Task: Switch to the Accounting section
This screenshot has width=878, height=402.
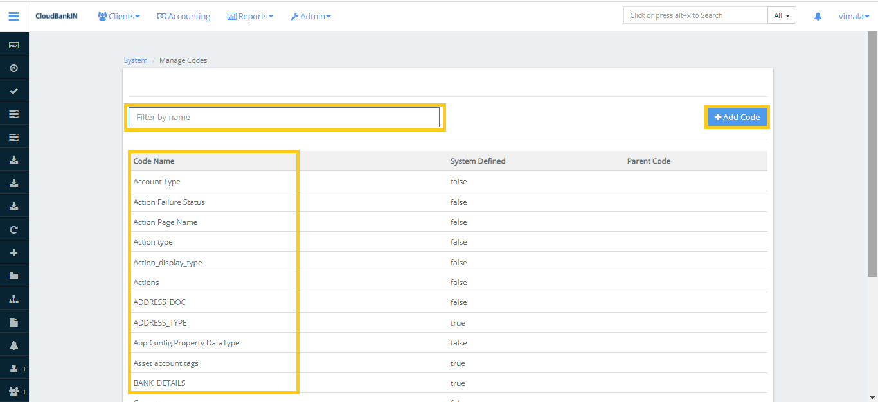Action: point(184,16)
